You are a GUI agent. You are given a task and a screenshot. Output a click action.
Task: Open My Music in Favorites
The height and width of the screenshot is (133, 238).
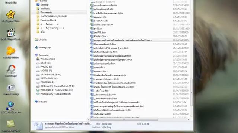[x=45, y=8]
